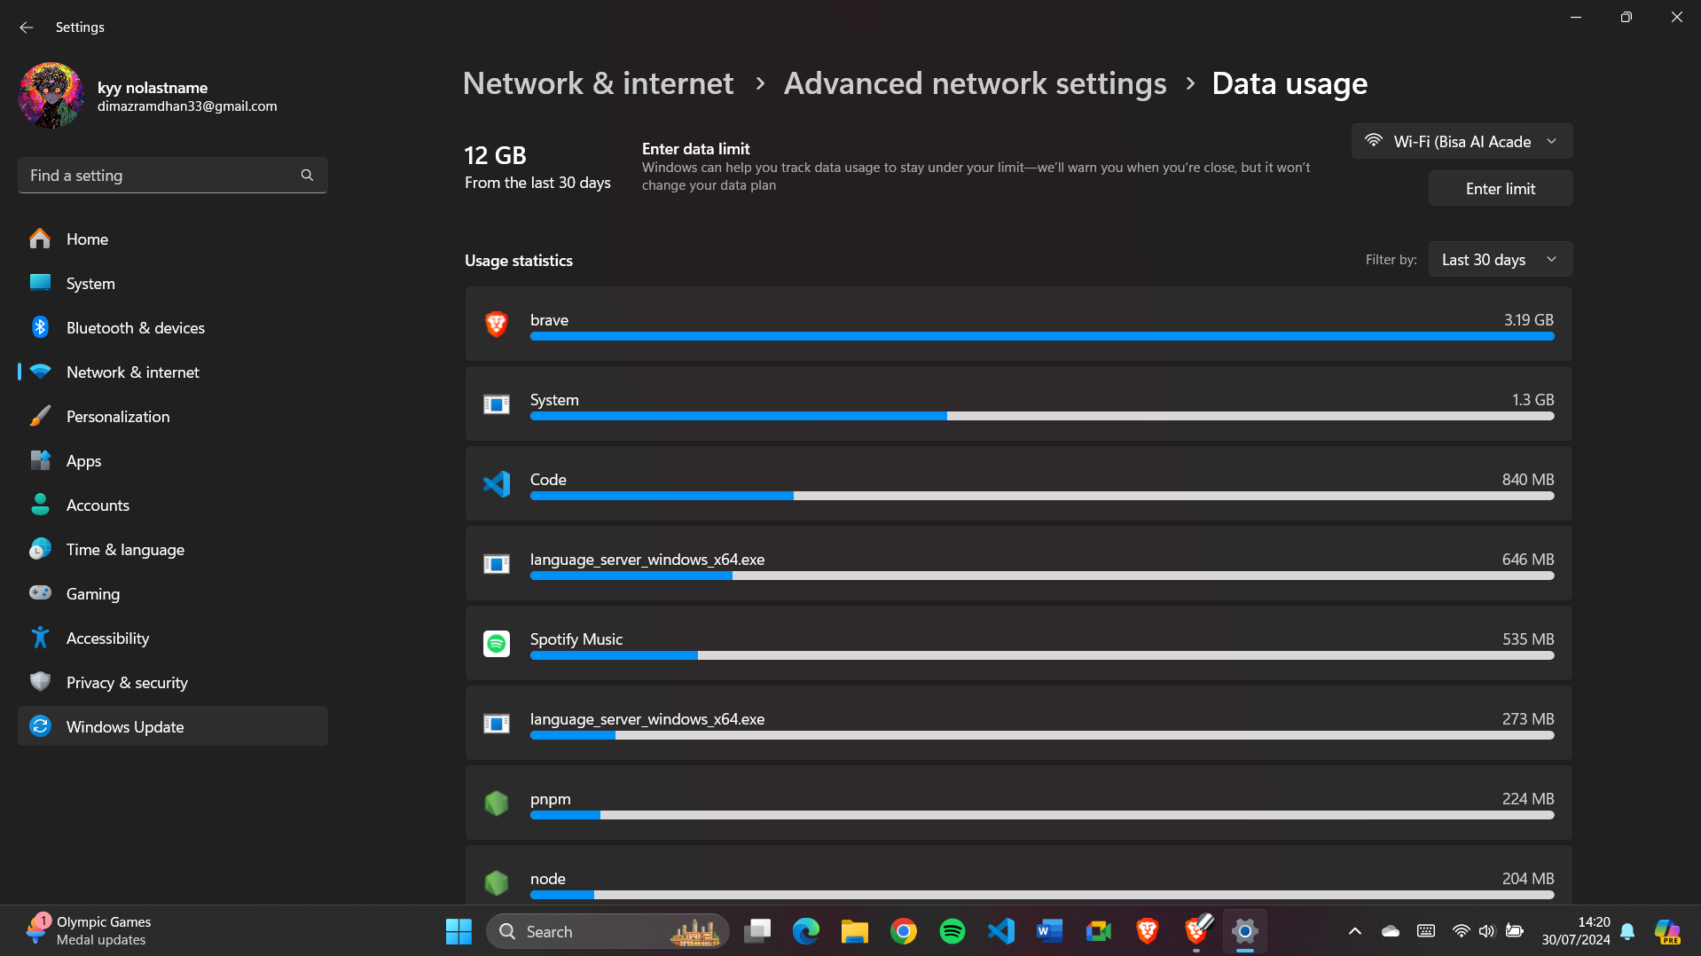Show hidden system tray icons
Viewport: 1701px width, 956px height.
point(1354,931)
